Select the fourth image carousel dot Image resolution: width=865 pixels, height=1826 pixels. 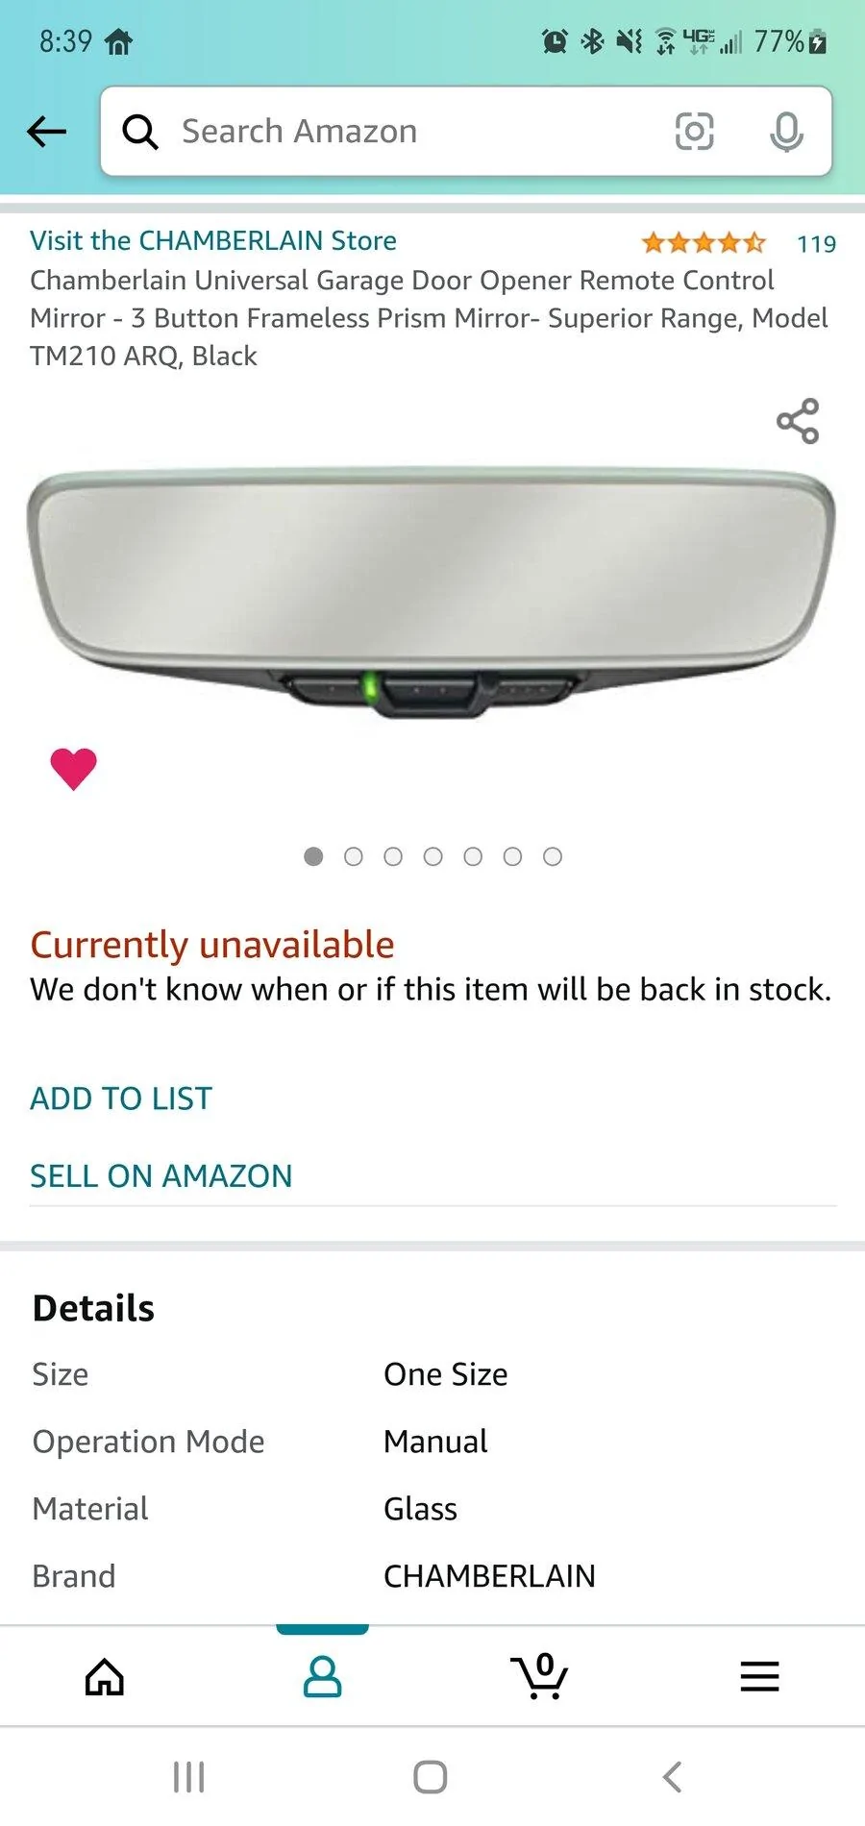tap(433, 856)
